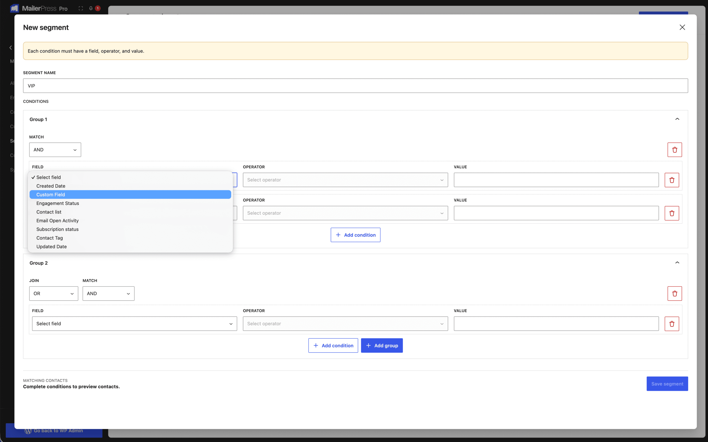Click the Save segment button
708x442 pixels.
click(667, 384)
